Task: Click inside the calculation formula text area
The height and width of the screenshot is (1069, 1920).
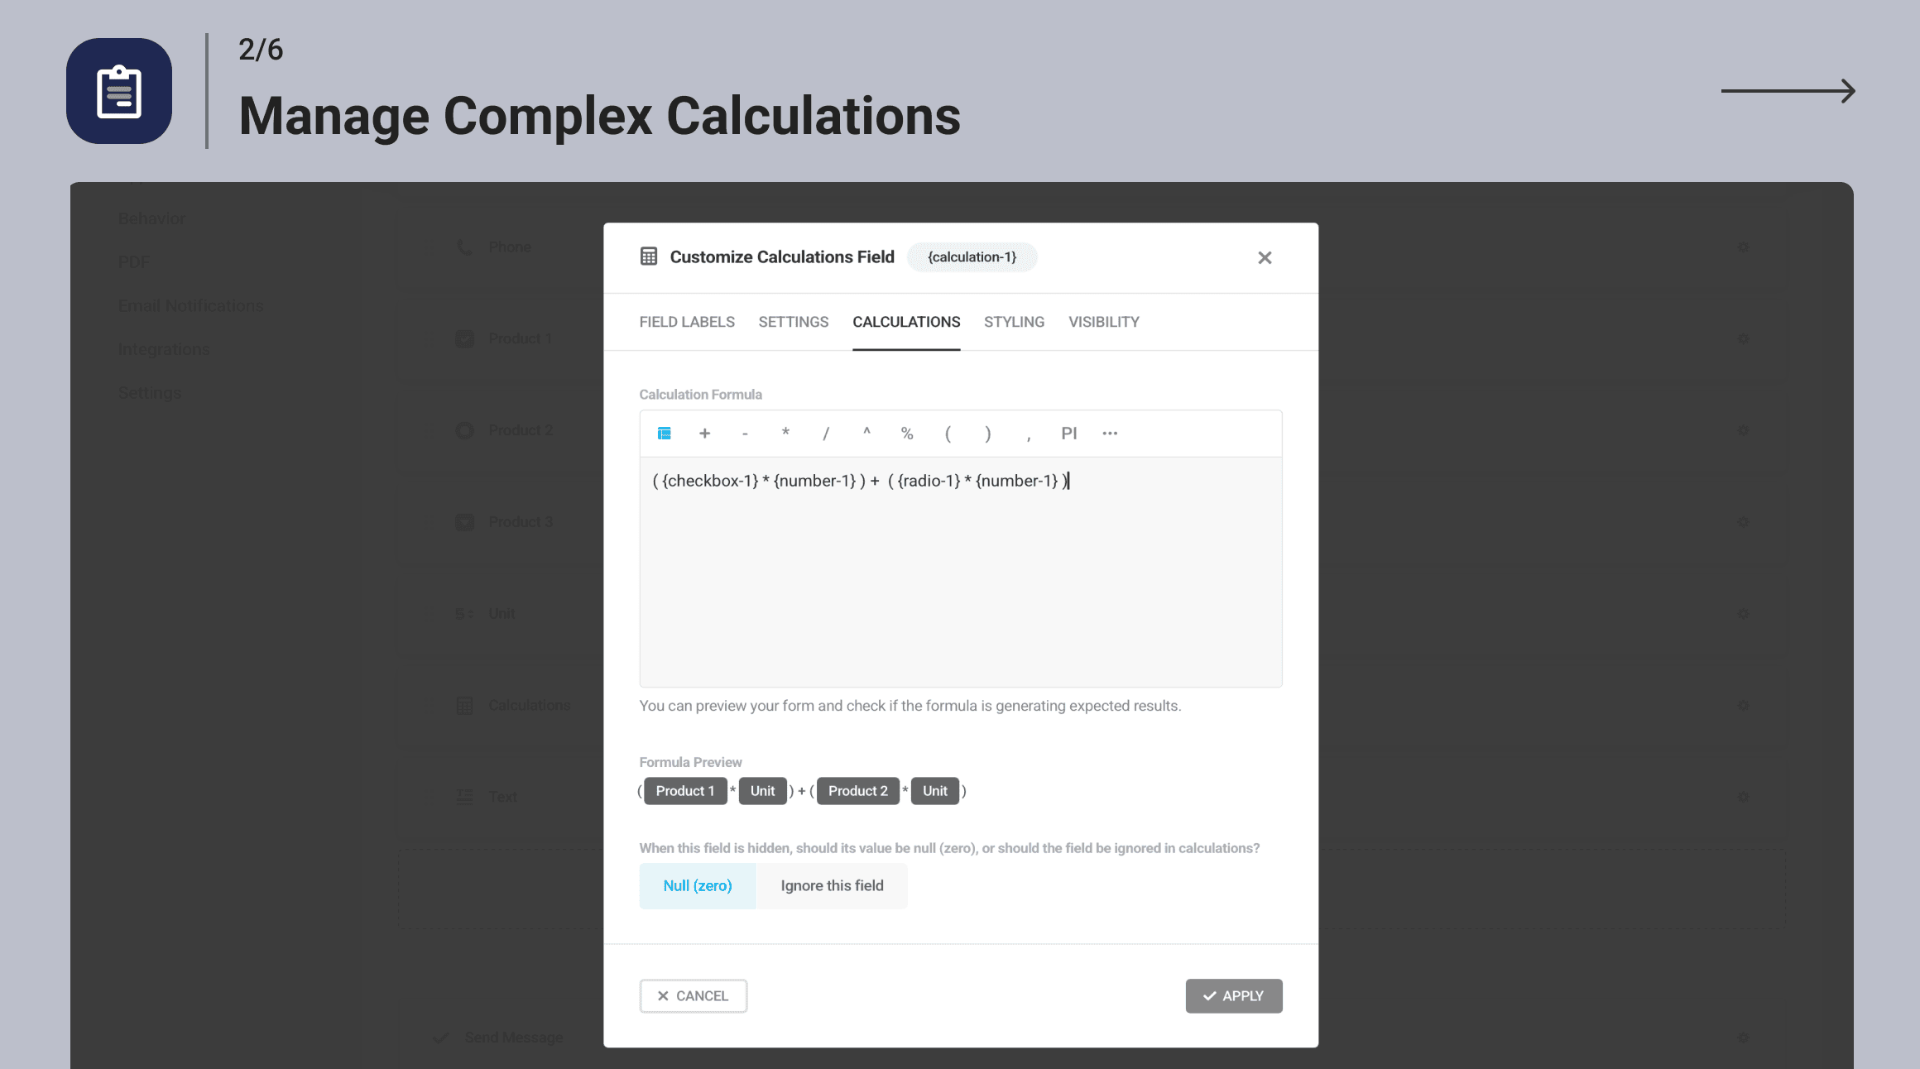Action: 960,579
